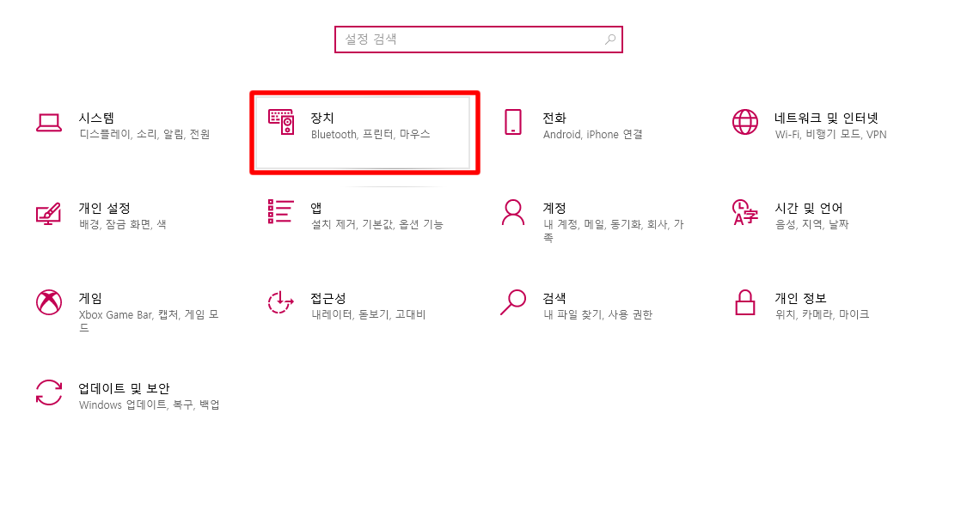
Task: Select the 계정 person icon
Action: (513, 212)
